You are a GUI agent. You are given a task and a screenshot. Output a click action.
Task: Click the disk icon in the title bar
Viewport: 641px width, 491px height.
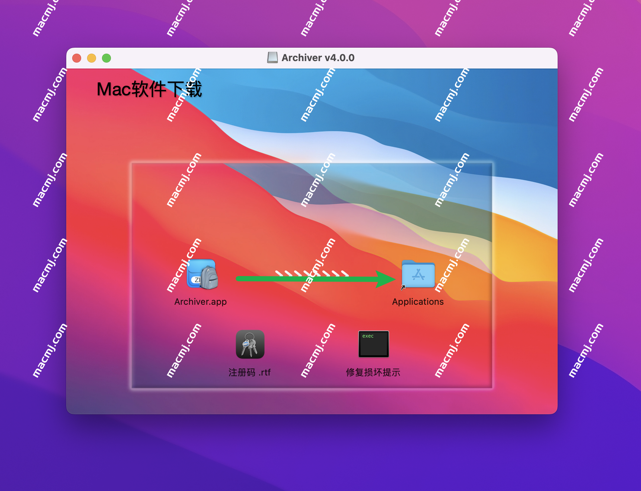point(272,58)
